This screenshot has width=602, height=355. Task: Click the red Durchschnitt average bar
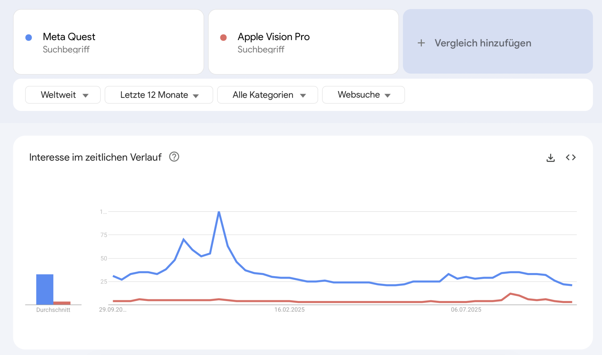click(62, 303)
